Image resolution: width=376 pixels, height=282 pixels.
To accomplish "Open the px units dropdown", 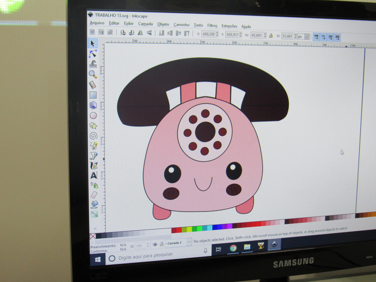I will pyautogui.click(x=307, y=37).
